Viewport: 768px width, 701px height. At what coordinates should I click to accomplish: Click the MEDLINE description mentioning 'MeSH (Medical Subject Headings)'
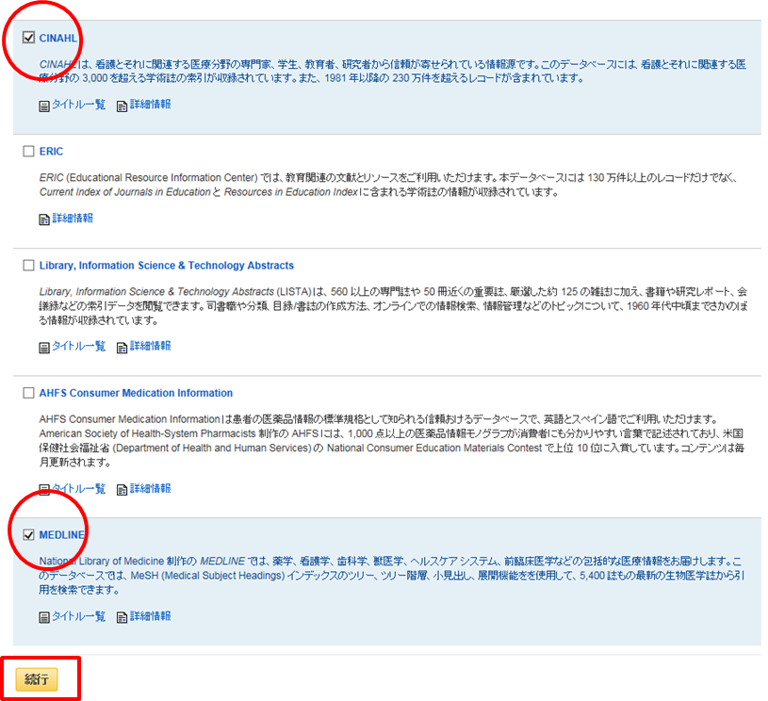(x=392, y=576)
